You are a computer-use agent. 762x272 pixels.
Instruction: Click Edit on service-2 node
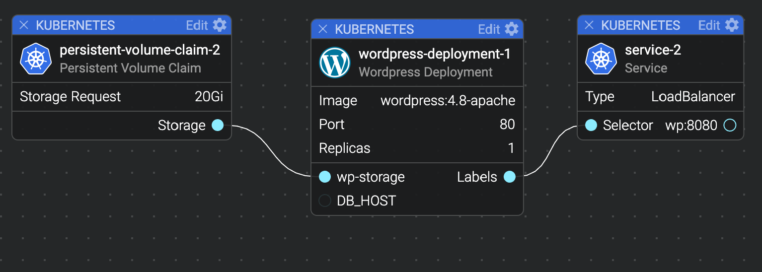(x=709, y=25)
